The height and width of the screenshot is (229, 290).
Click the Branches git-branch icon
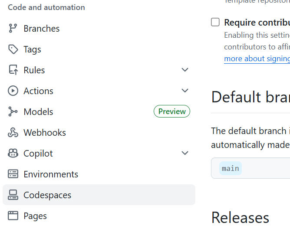[13, 29]
